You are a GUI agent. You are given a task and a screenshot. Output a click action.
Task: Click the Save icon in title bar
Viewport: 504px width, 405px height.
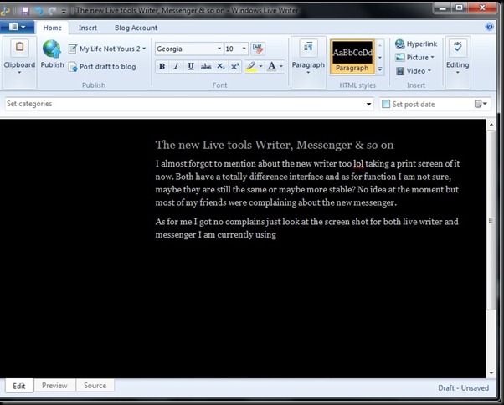[25, 11]
